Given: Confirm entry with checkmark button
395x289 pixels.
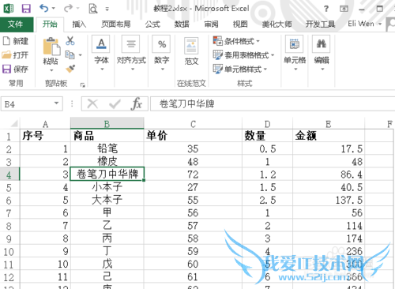Looking at the screenshot, I should [115, 103].
